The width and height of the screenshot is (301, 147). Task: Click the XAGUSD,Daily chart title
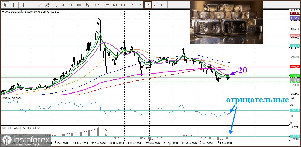coord(14,12)
